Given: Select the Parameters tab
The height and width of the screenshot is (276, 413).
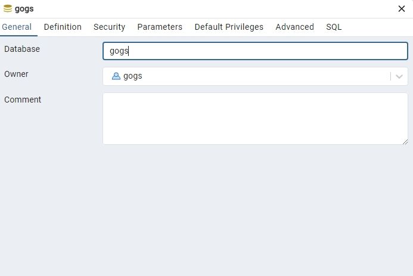Looking at the screenshot, I should (160, 27).
